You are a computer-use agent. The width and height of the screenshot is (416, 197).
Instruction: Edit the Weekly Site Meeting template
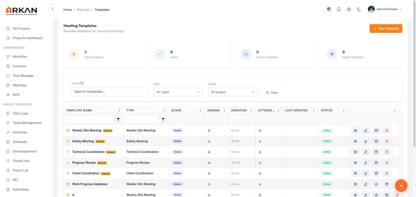pos(366,130)
